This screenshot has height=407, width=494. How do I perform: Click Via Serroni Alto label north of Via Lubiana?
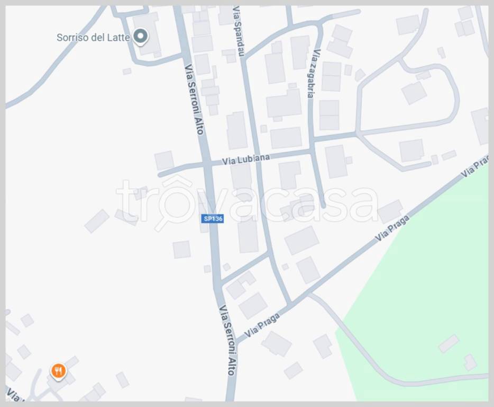(x=194, y=100)
